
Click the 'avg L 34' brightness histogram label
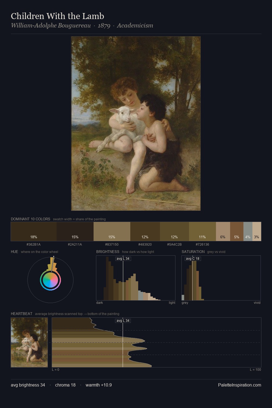pyautogui.click(x=123, y=259)
